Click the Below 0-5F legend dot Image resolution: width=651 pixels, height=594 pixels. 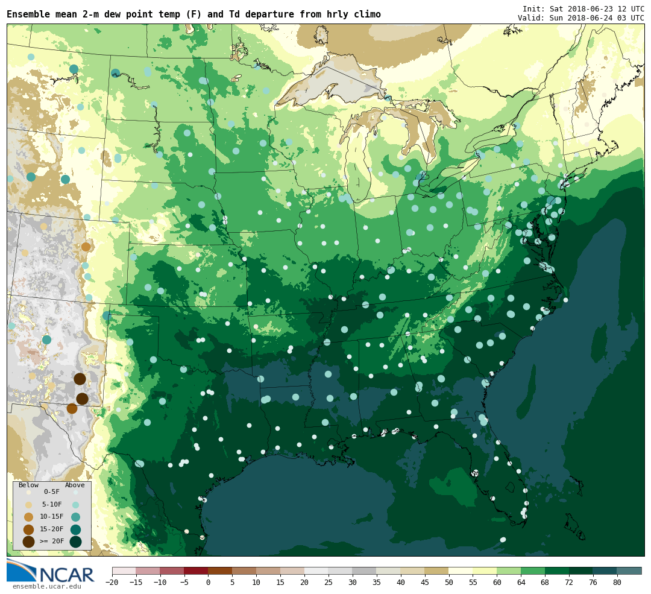click(x=29, y=492)
